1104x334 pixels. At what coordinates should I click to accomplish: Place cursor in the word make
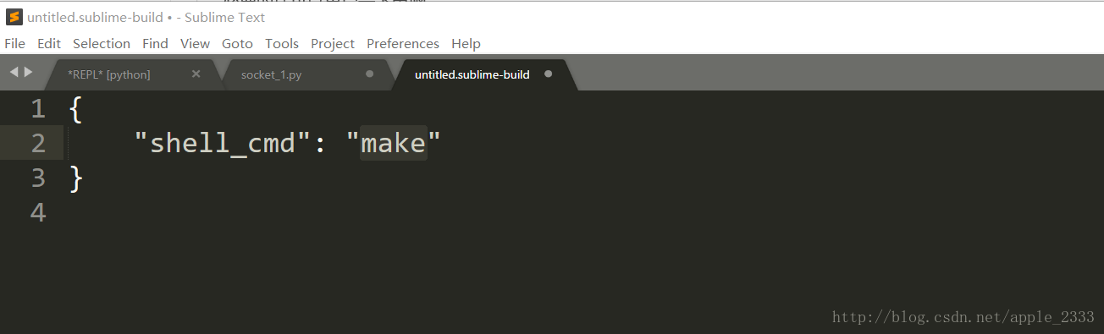(x=394, y=144)
